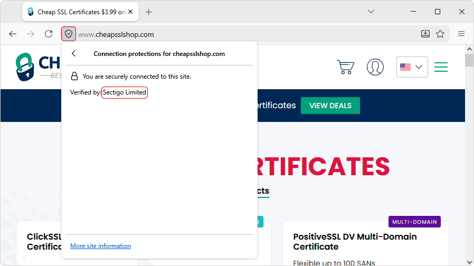Open PositiveSSL DV Multi-Domain Certificate title
The width and height of the screenshot is (474, 266).
(355, 242)
